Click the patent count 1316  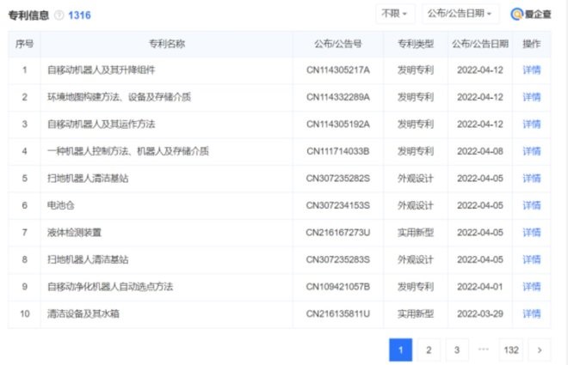[x=79, y=15]
